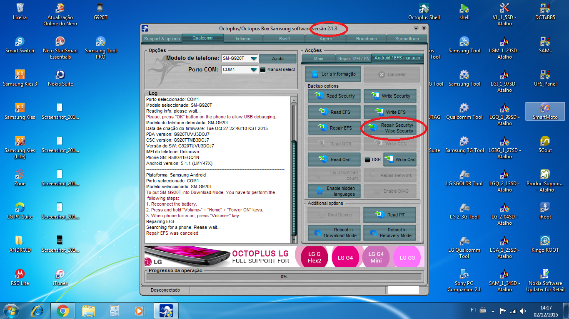Open Samsung Kies 3 icon

20,78
